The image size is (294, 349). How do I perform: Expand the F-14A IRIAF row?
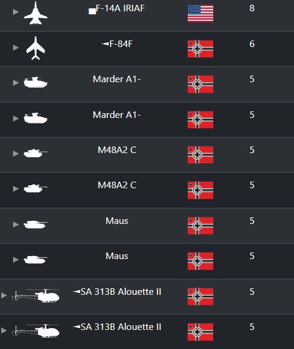point(15,12)
